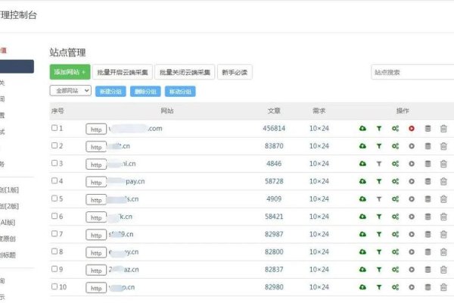Click the play circle icon in row 2

412,146
